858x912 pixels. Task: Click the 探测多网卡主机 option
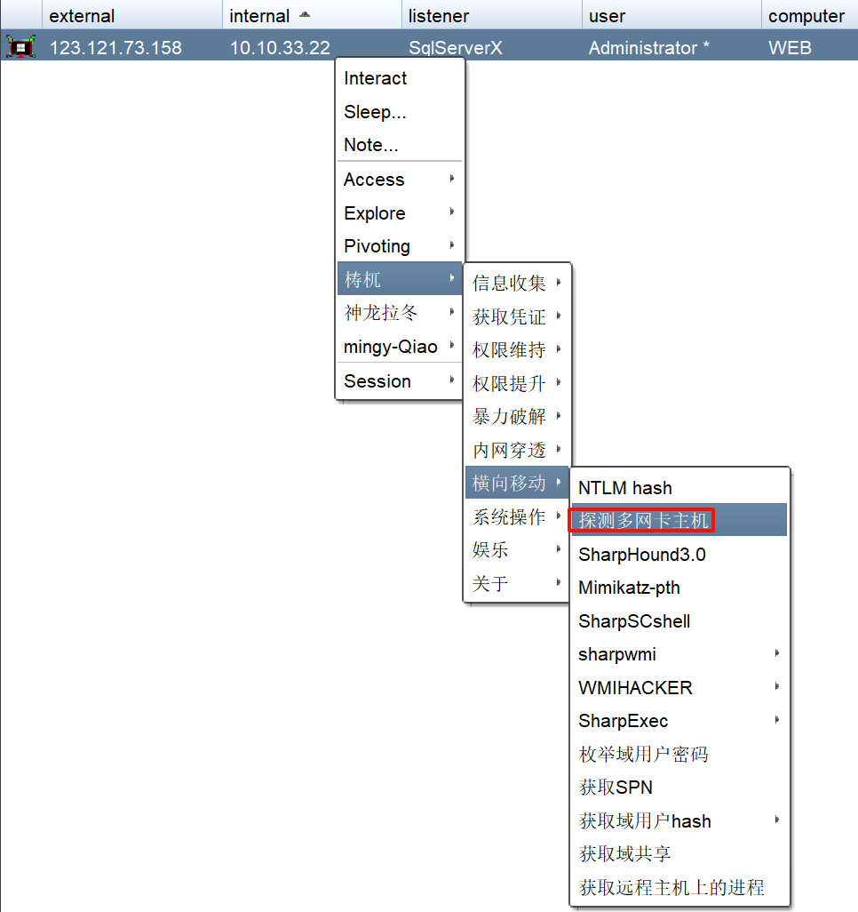click(644, 521)
